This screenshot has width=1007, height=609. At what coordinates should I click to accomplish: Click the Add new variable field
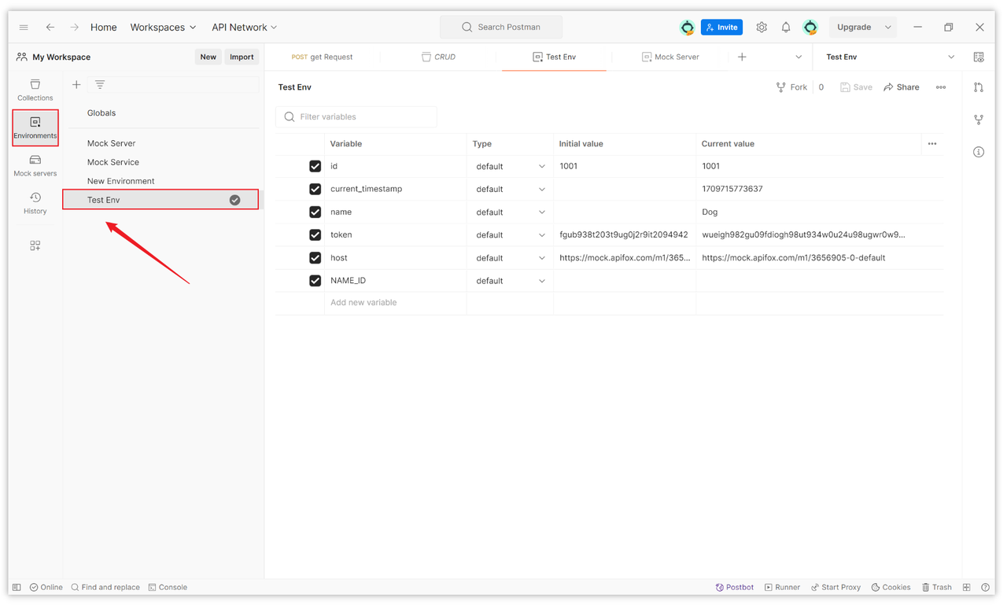coord(395,302)
